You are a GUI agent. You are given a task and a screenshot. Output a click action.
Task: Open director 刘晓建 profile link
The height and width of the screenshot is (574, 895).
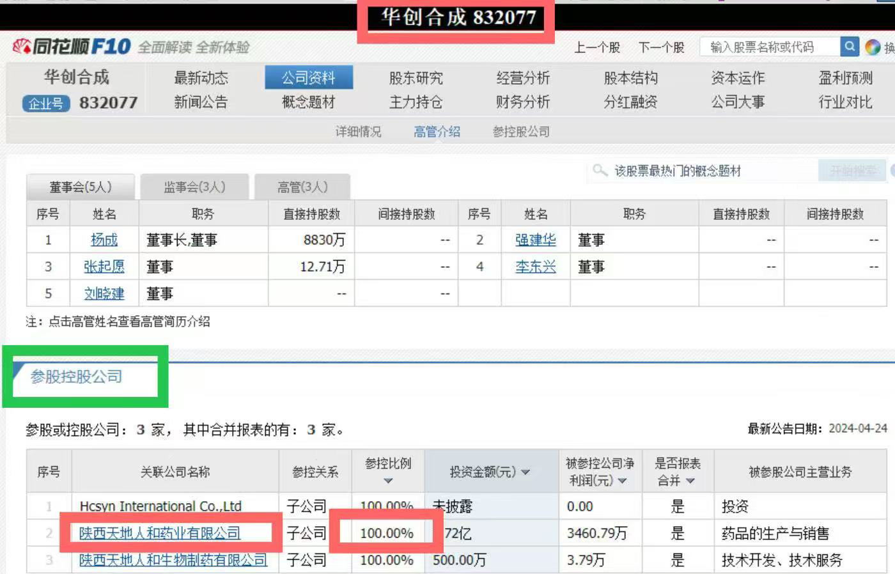104,293
